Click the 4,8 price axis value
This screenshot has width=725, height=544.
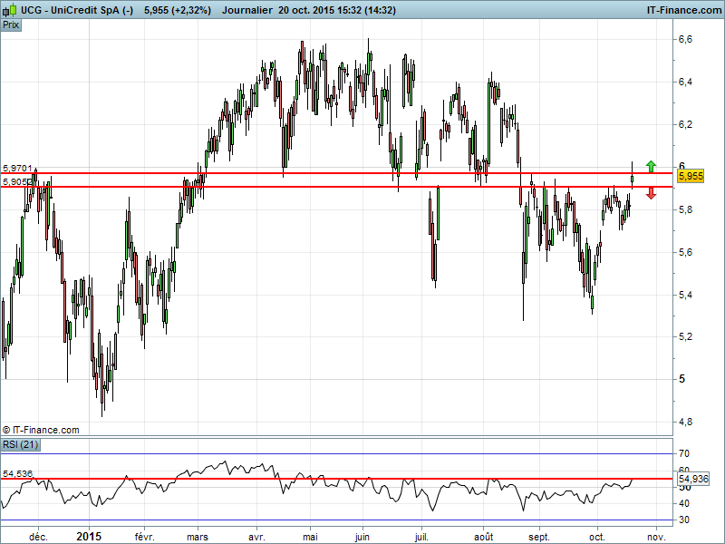point(685,422)
